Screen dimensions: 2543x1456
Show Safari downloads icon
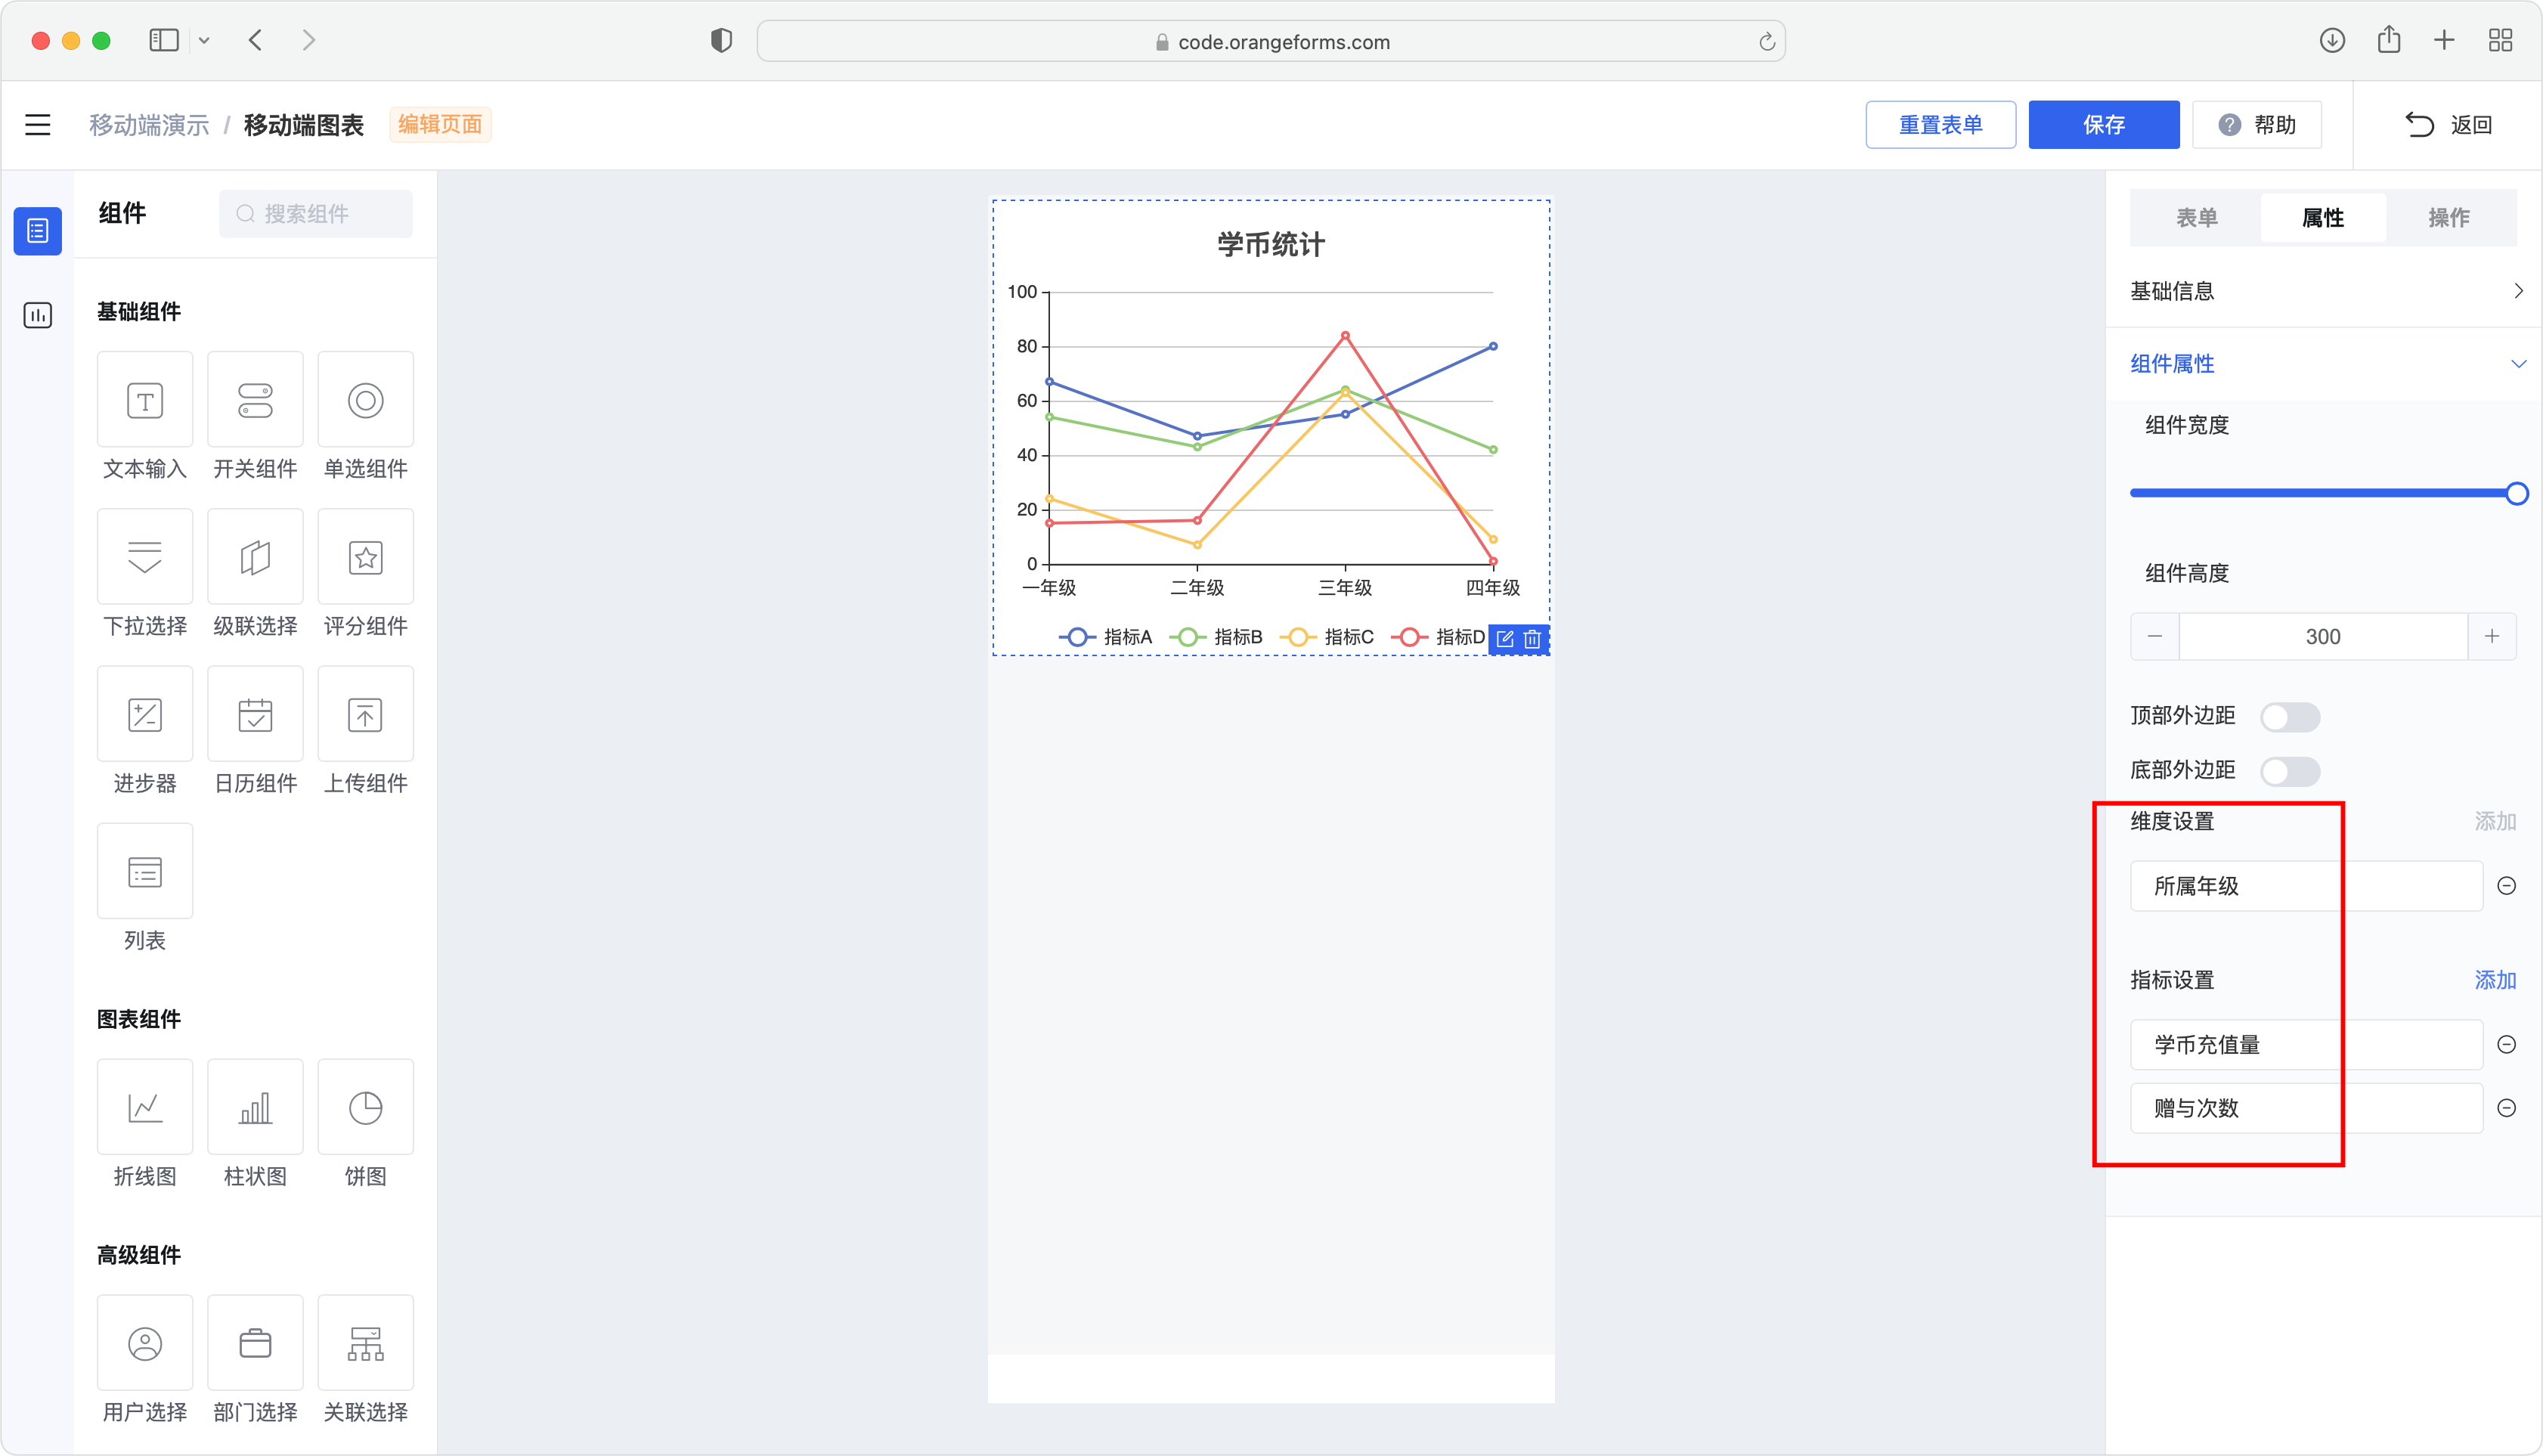point(2332,40)
